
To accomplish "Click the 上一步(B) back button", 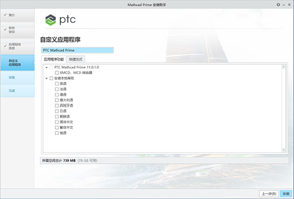I will (269, 194).
